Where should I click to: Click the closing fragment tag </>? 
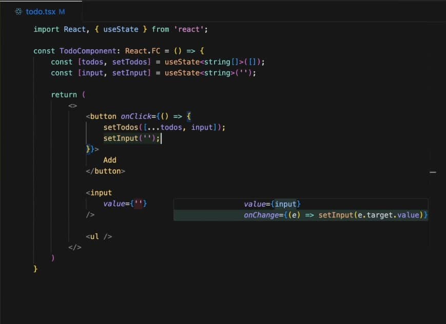click(x=75, y=247)
